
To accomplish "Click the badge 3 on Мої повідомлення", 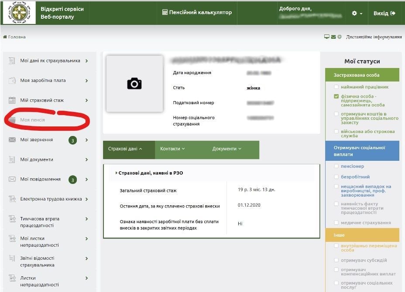I will pyautogui.click(x=72, y=180).
